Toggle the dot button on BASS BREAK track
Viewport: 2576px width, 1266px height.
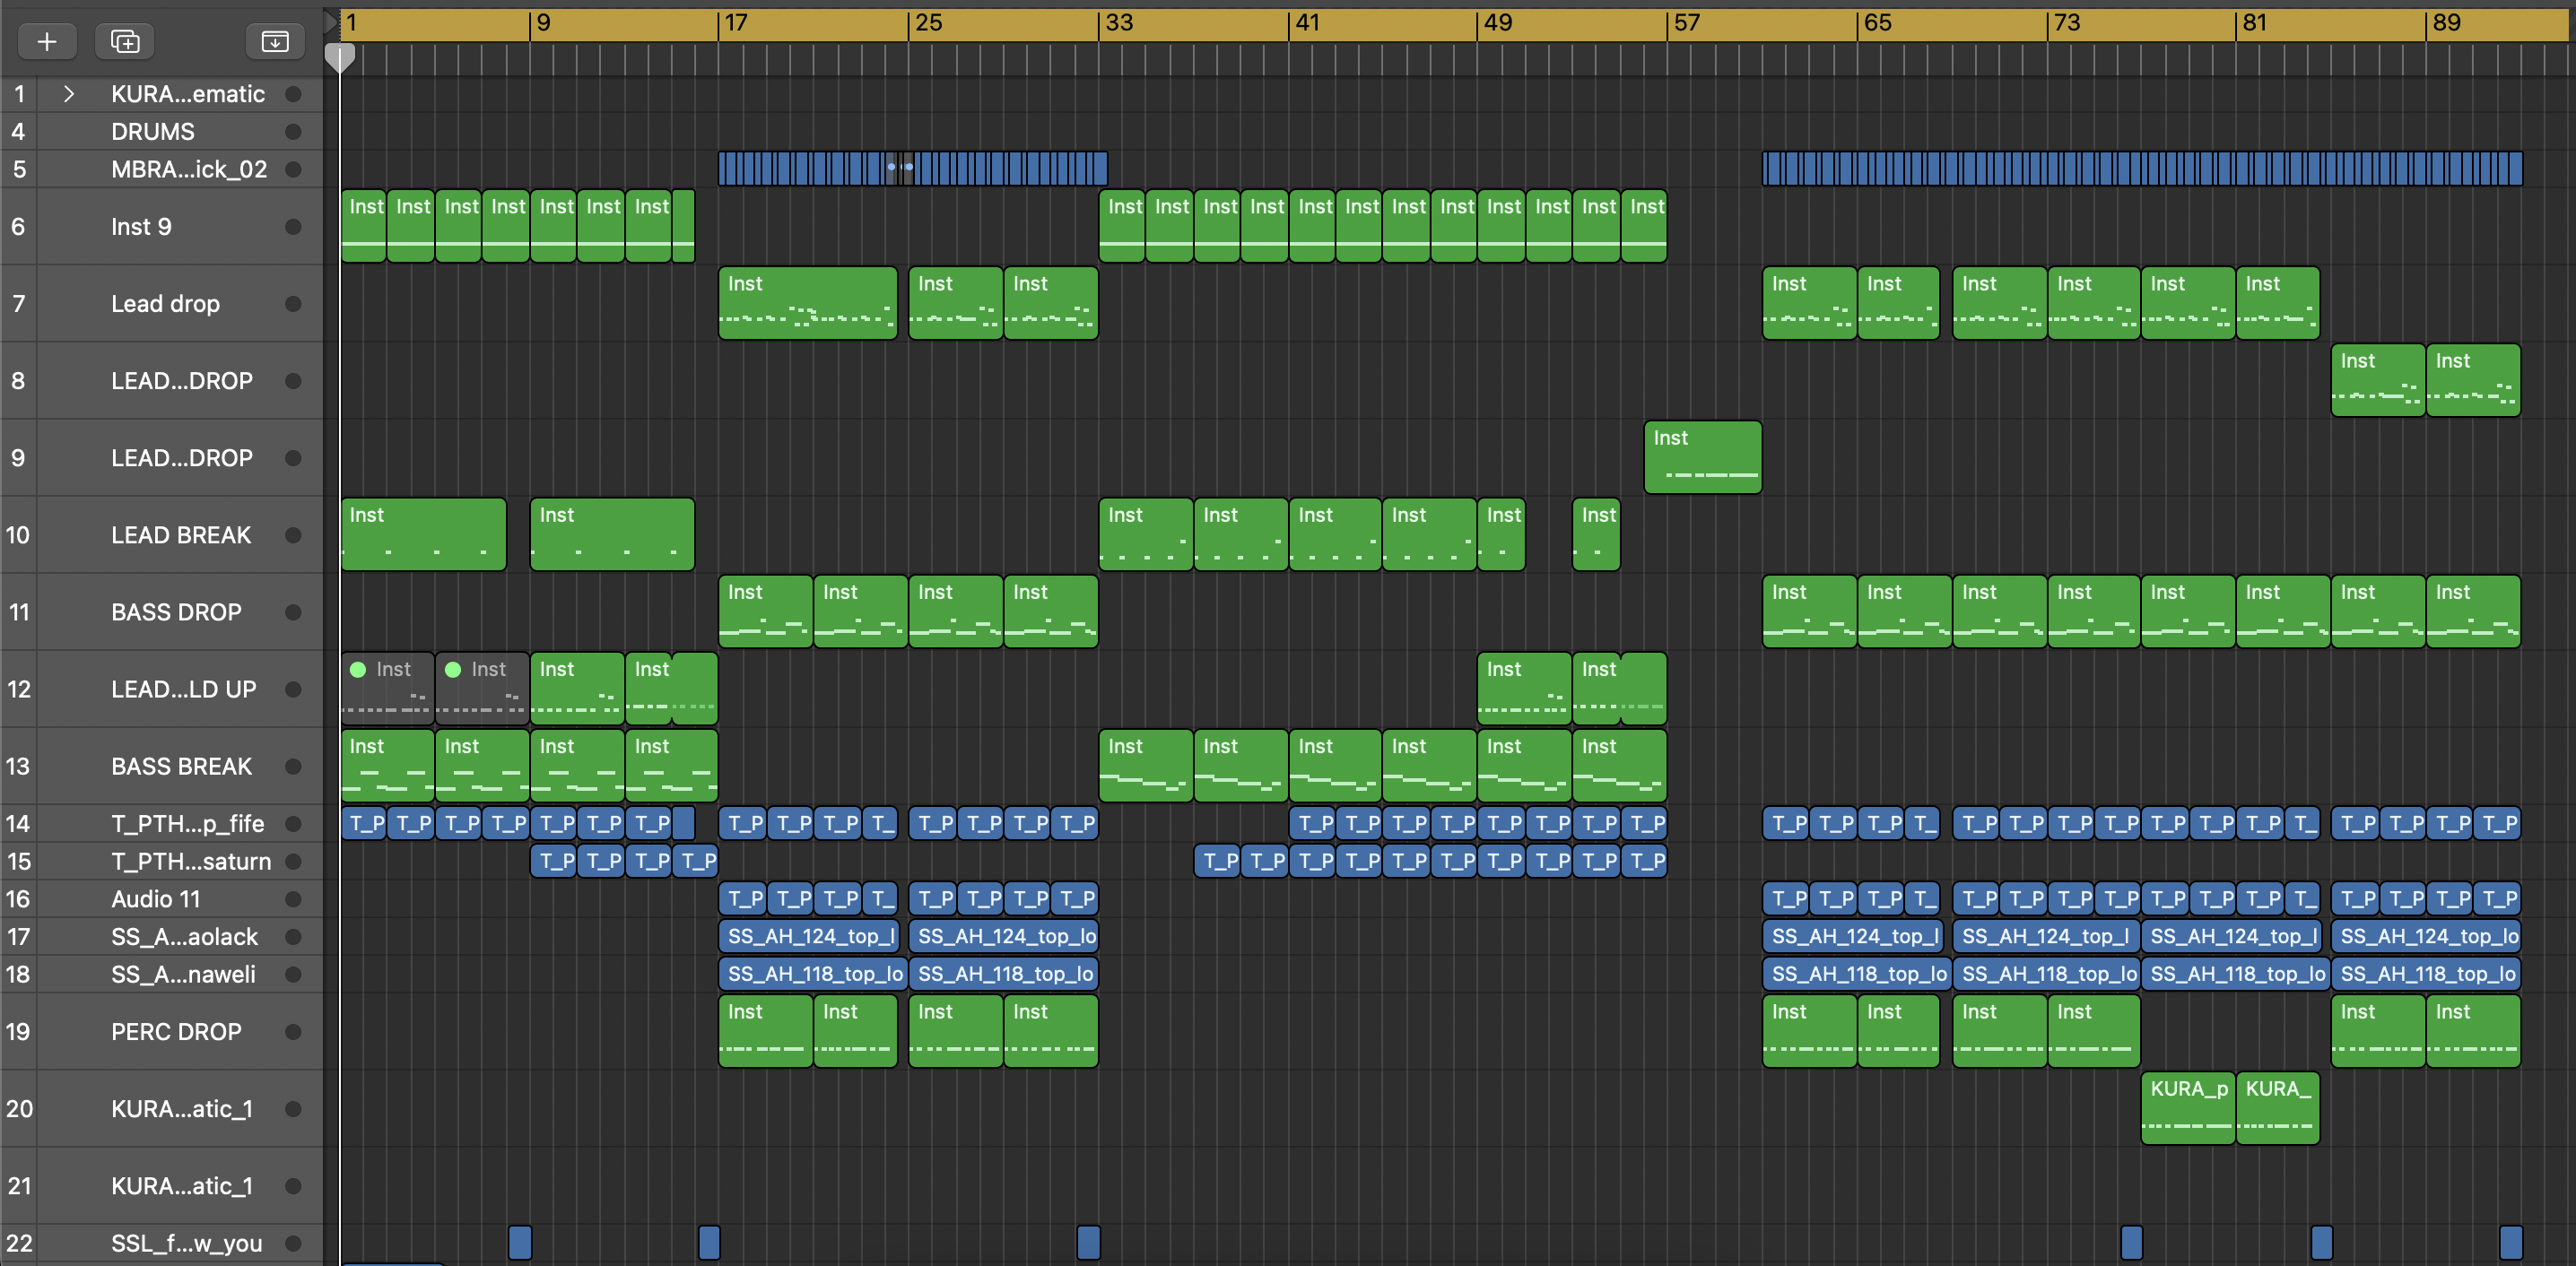pyautogui.click(x=293, y=767)
